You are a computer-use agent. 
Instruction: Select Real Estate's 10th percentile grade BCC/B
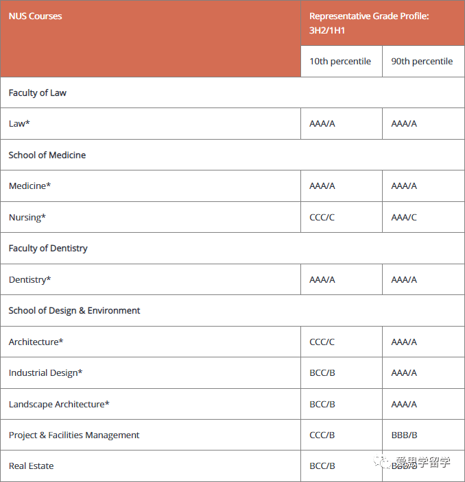pyautogui.click(x=322, y=466)
